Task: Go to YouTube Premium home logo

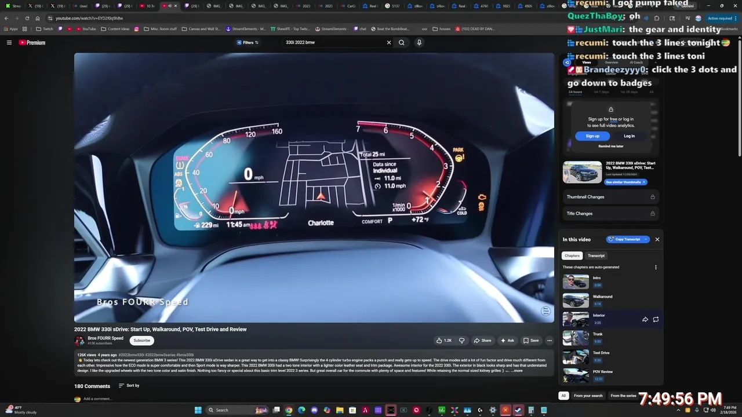Action: pyautogui.click(x=32, y=42)
